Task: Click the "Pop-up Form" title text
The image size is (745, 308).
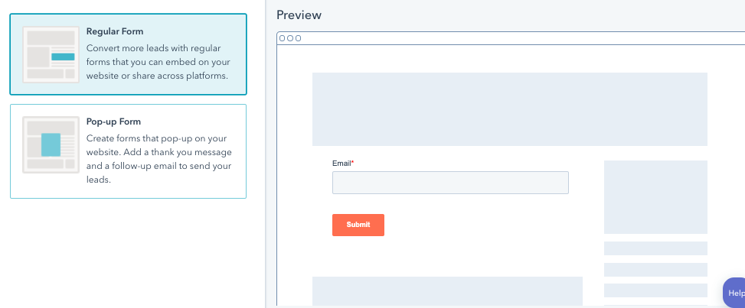Action: pos(113,122)
